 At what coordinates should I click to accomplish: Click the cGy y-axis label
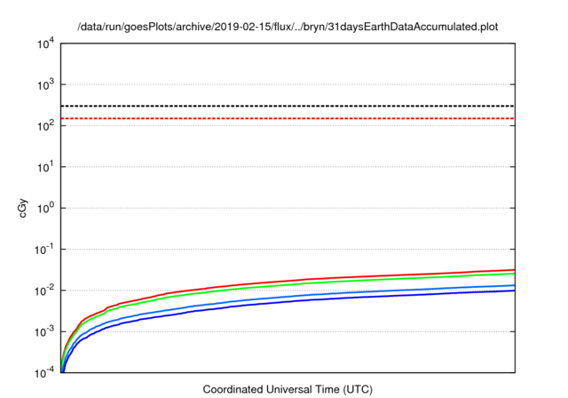coord(23,208)
